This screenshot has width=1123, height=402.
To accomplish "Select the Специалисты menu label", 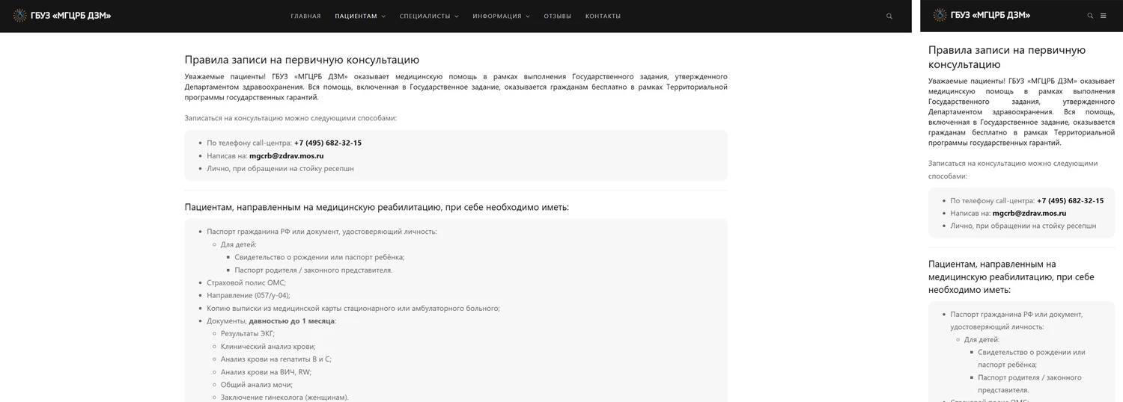I will [424, 16].
